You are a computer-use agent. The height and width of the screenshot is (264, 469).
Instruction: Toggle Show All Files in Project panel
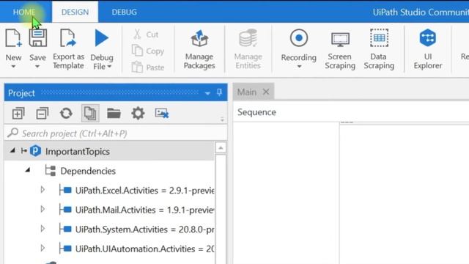tap(90, 114)
